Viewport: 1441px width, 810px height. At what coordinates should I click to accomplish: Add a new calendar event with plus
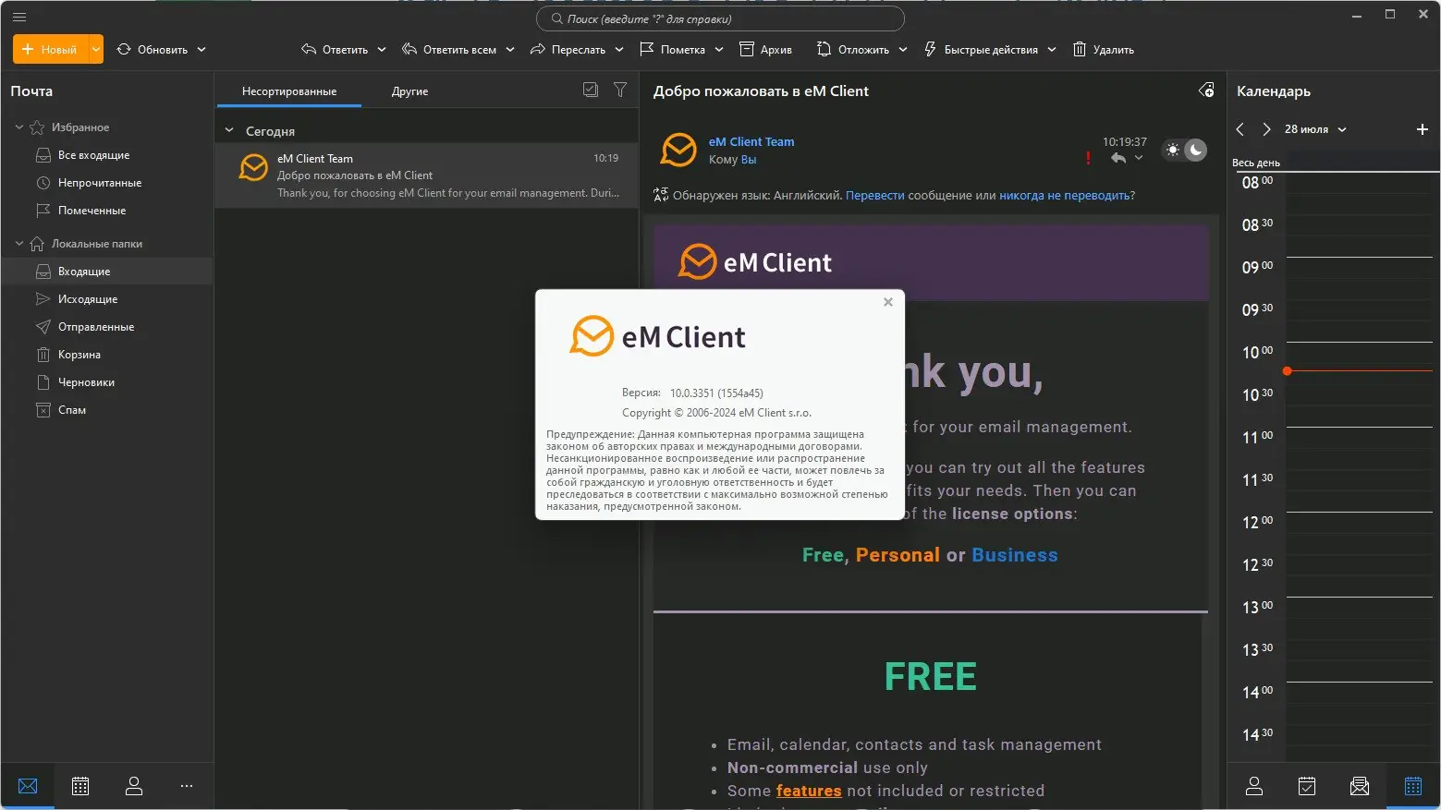[x=1423, y=129]
